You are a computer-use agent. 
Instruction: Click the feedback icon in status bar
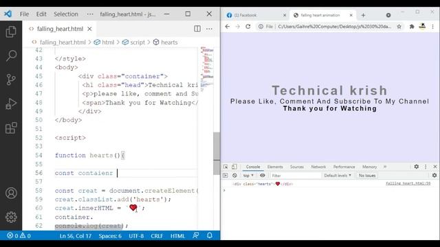tap(196, 235)
